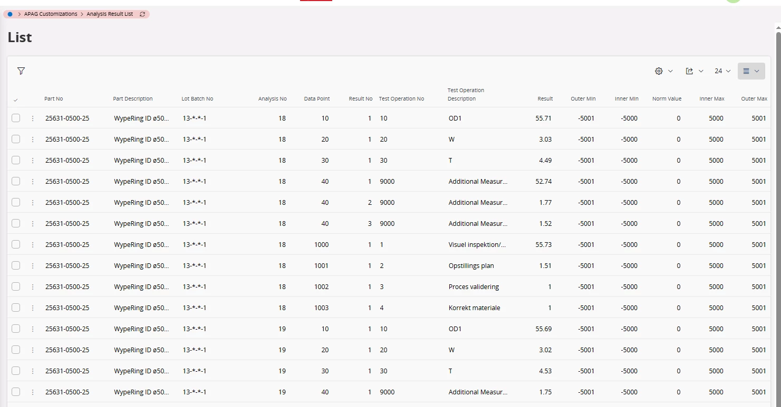The height and width of the screenshot is (407, 781).
Task: Click the result value 52.74
Action: click(x=543, y=182)
